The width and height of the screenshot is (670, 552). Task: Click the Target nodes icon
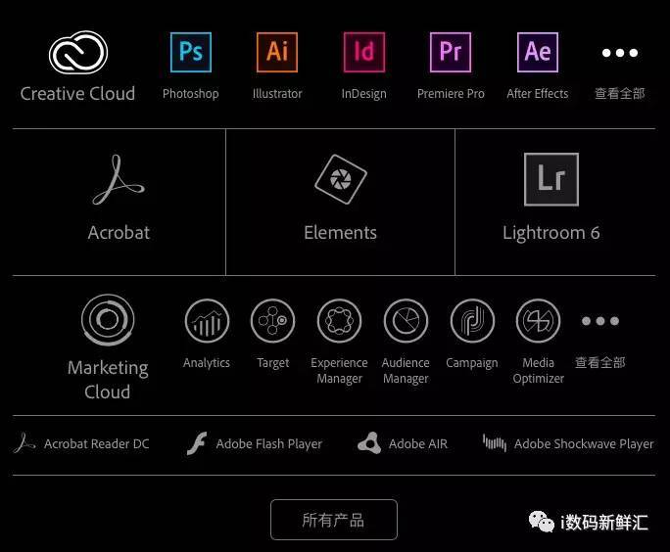tap(273, 321)
